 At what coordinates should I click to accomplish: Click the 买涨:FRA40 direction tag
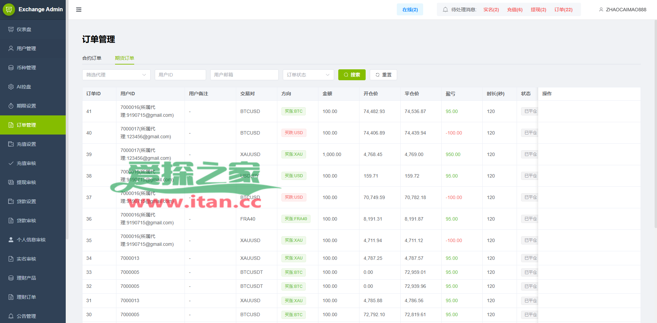[x=296, y=219]
